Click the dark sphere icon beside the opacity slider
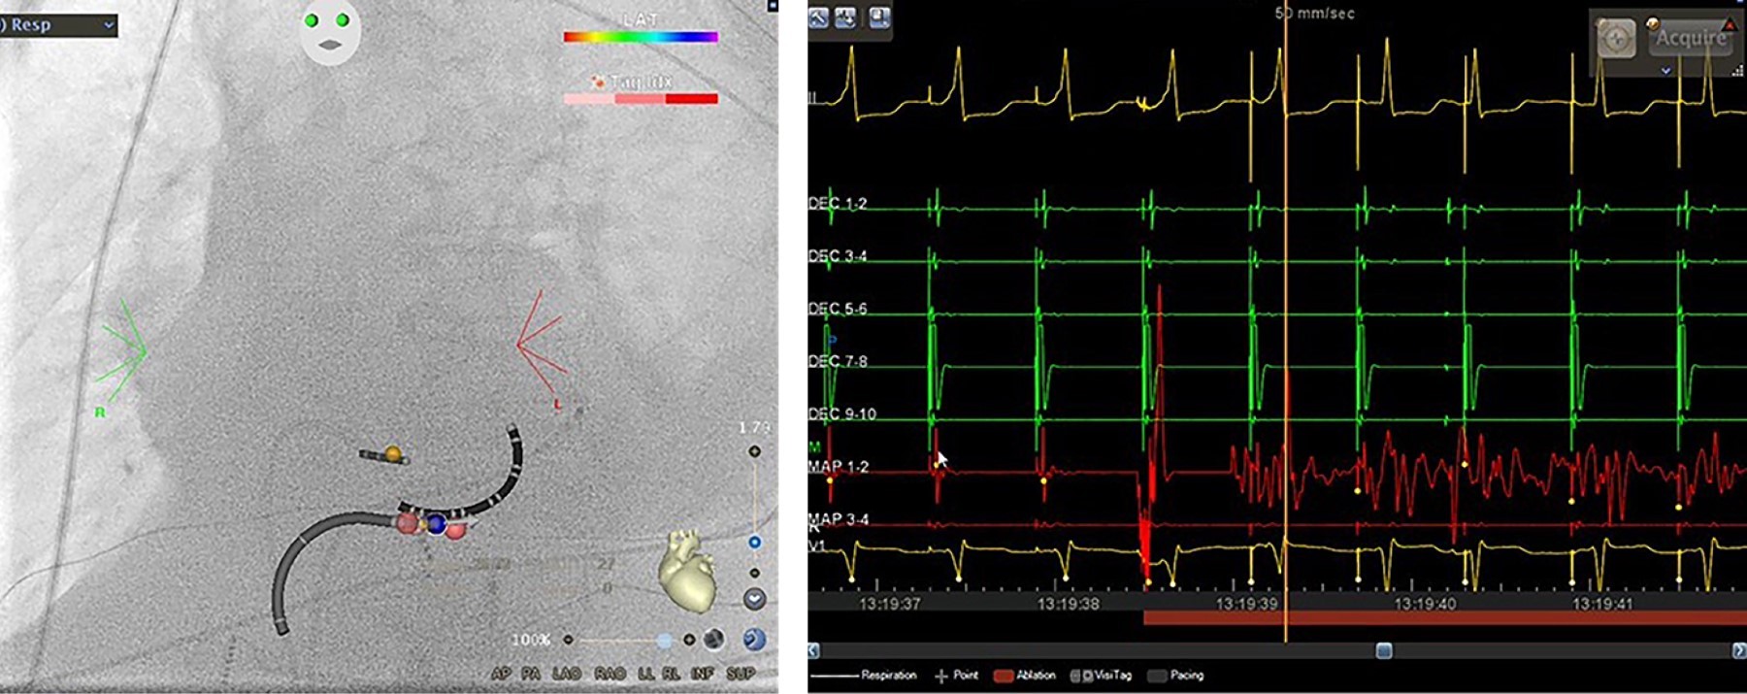 [714, 639]
